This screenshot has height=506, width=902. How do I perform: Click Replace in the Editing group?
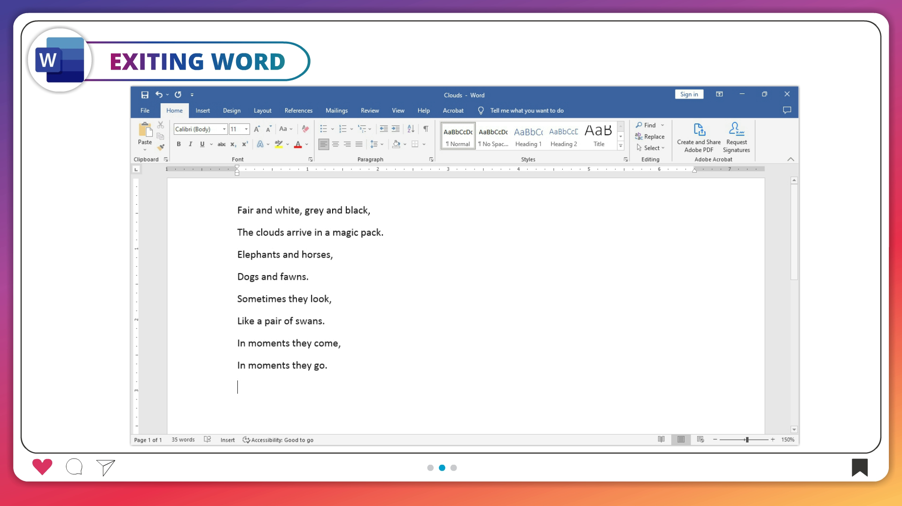[x=650, y=137]
